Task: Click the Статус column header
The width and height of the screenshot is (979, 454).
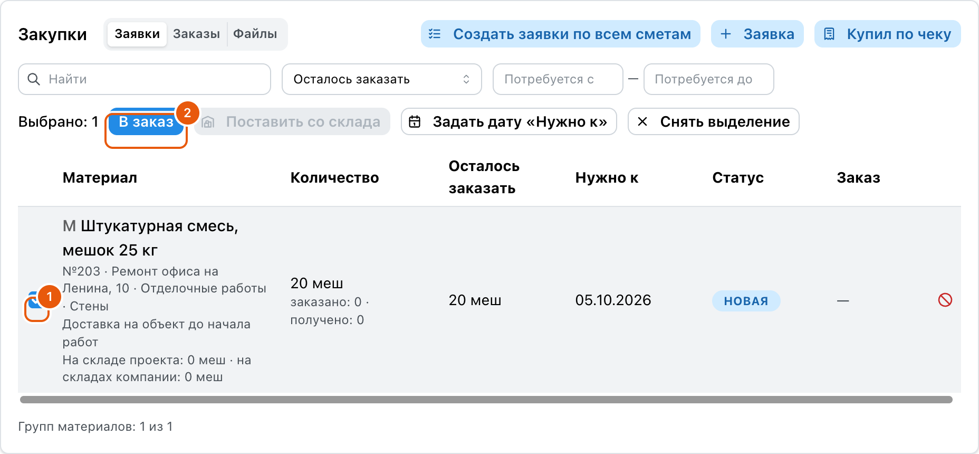Action: tap(738, 178)
